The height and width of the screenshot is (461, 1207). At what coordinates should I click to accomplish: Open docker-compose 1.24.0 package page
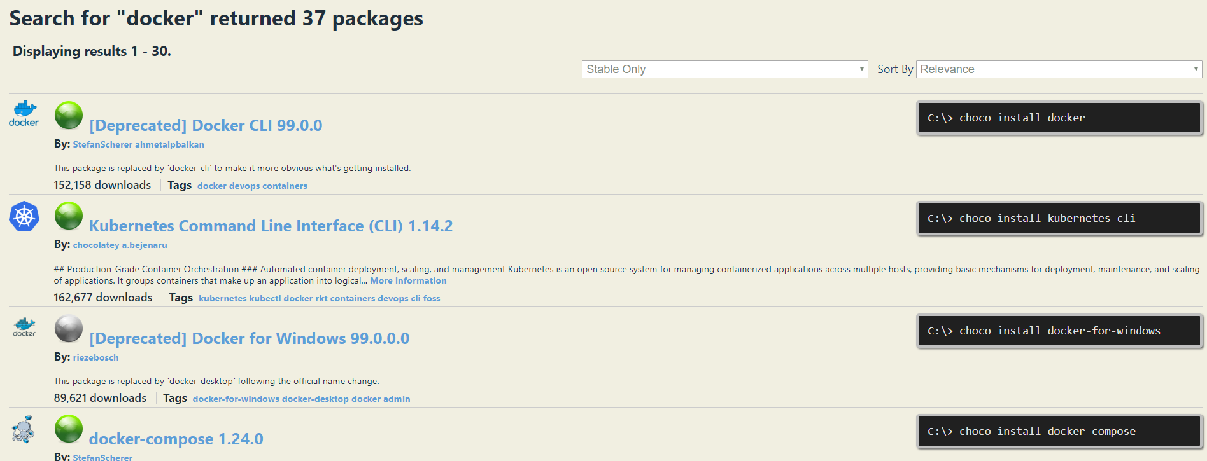[x=176, y=439]
